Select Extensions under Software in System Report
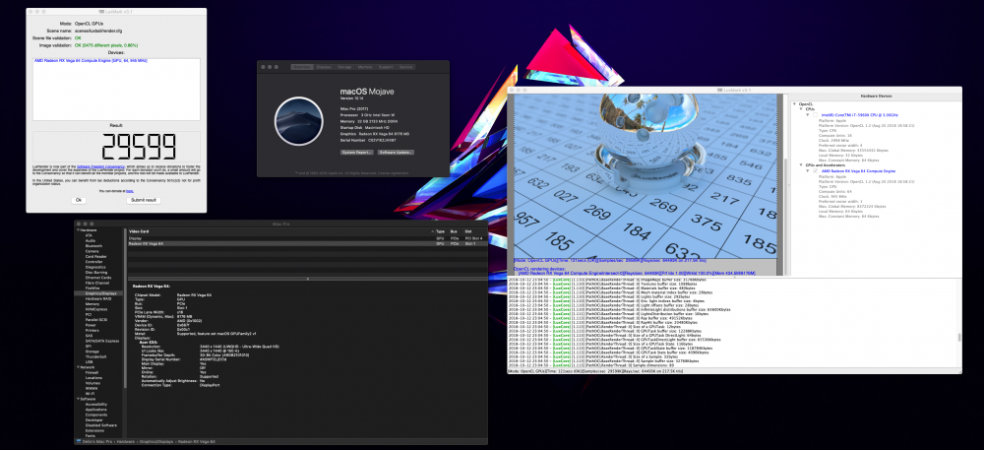The image size is (984, 450). 94,430
